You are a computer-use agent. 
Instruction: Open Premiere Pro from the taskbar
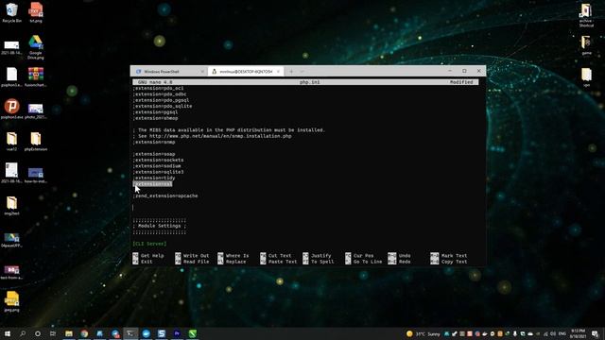click(177, 333)
